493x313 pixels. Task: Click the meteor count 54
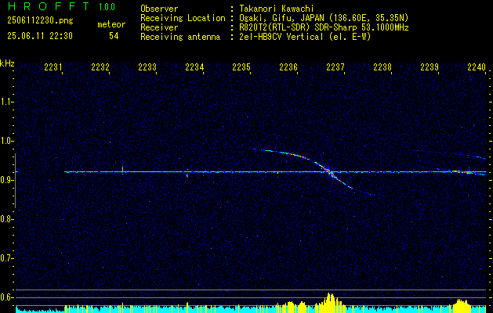coord(114,36)
